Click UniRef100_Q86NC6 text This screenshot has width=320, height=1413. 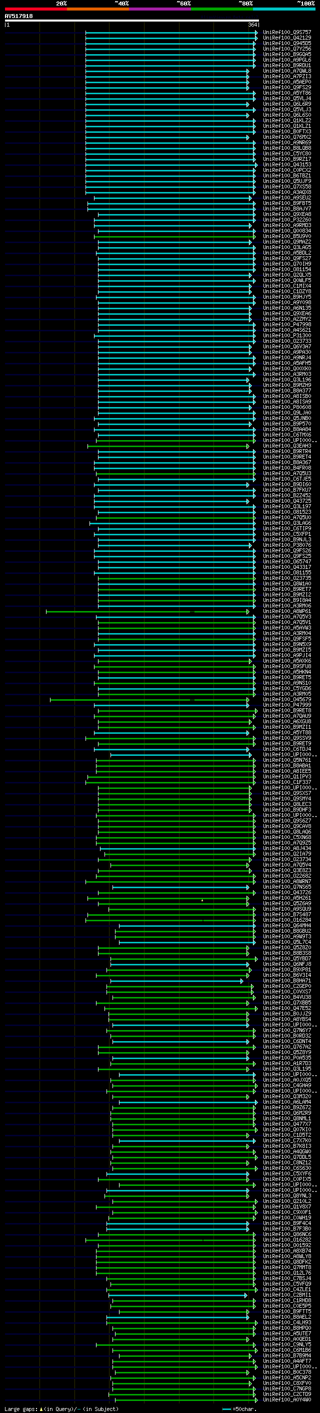point(287,1234)
